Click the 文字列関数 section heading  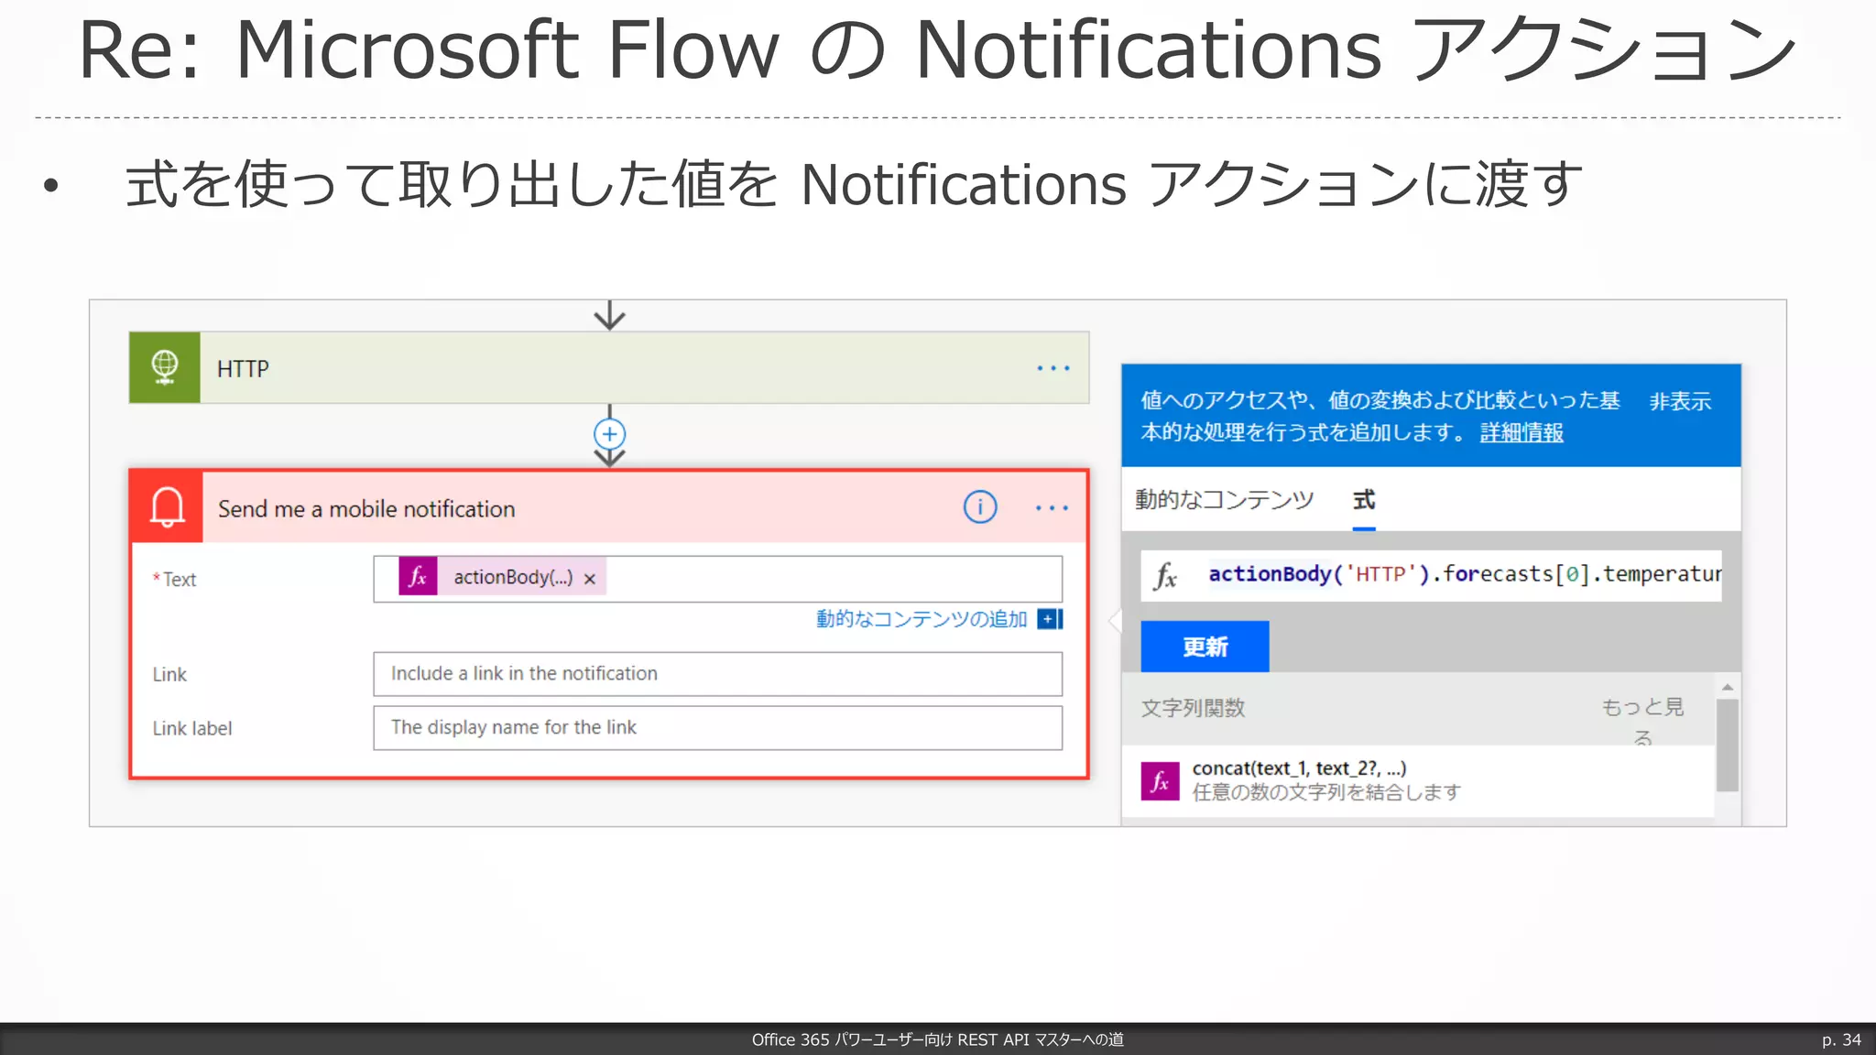click(x=1193, y=708)
